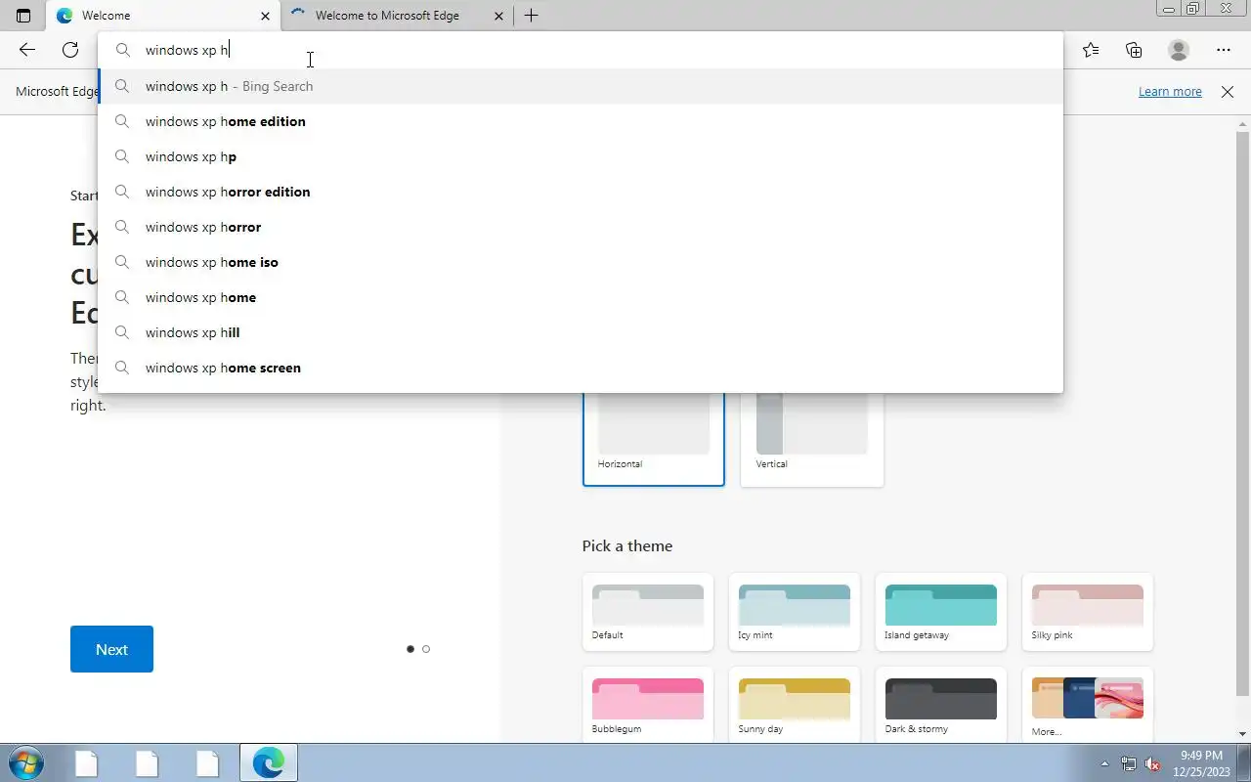Image resolution: width=1251 pixels, height=782 pixels.
Task: Apply the Dark & stormy theme
Action: 941,705
